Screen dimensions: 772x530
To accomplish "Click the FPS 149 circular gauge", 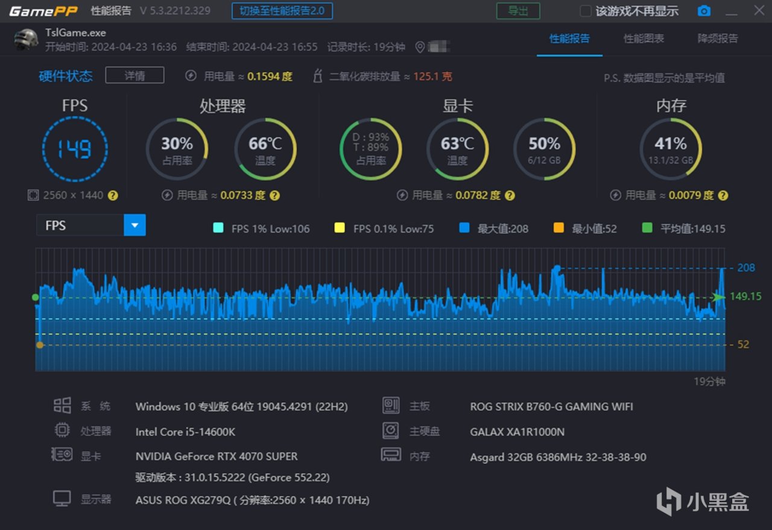I will tap(75, 148).
